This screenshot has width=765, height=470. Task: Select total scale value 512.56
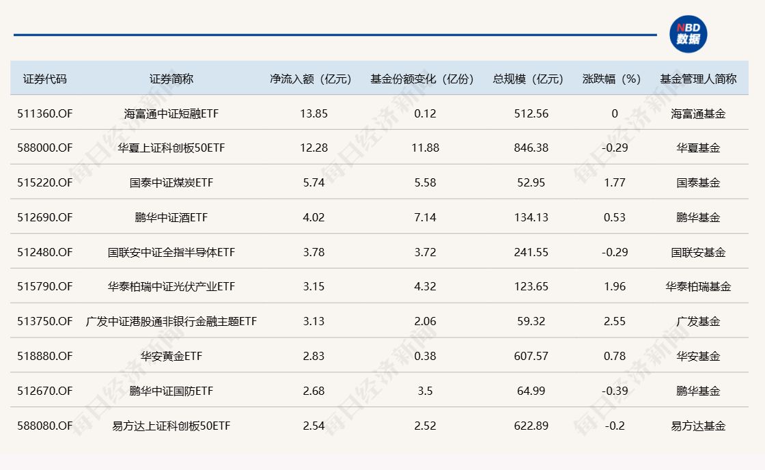pos(531,113)
